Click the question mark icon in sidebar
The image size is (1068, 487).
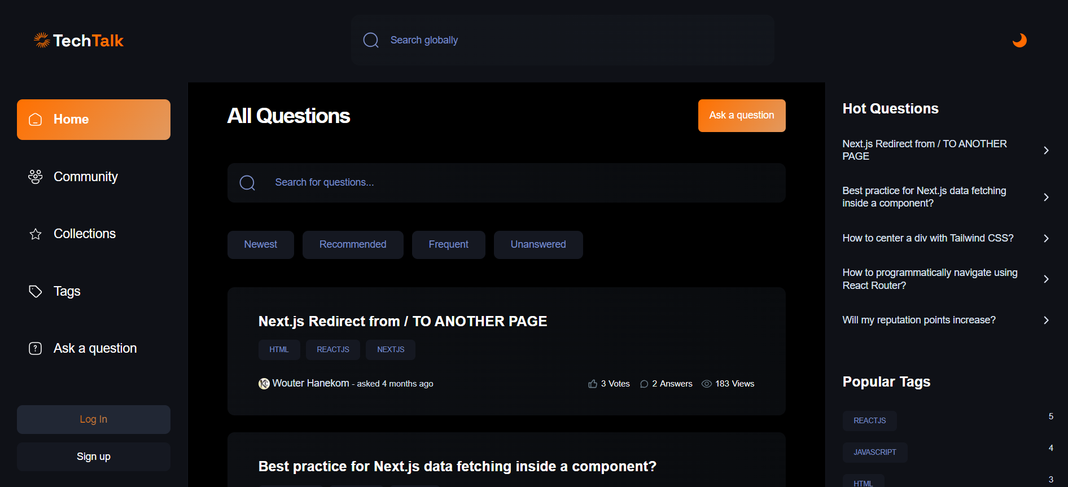36,348
